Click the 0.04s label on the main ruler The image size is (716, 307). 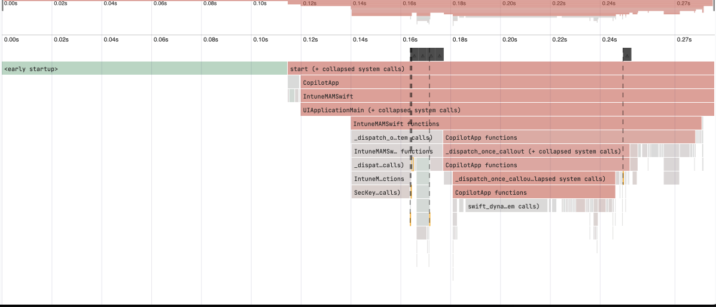click(x=111, y=39)
